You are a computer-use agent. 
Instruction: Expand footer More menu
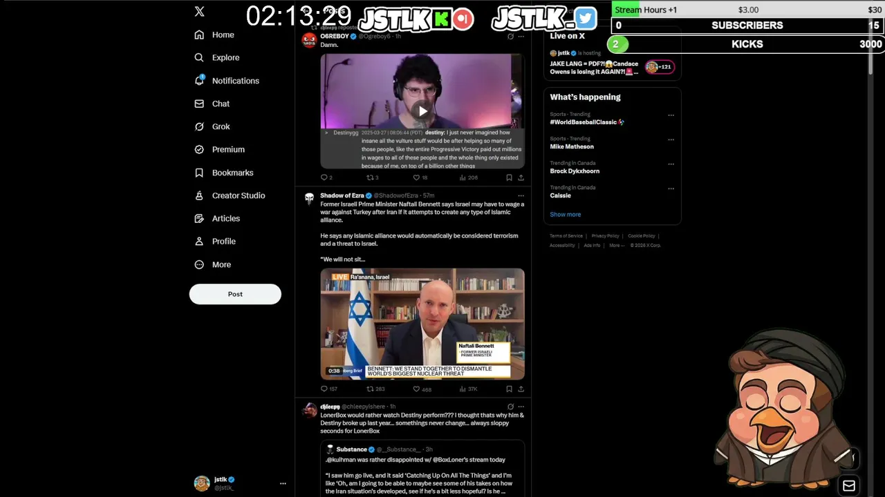(615, 246)
